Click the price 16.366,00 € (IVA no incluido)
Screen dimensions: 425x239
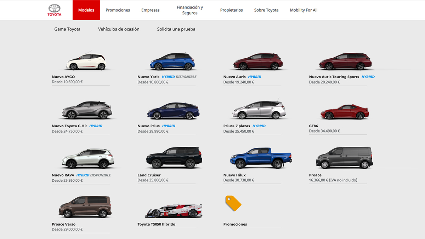pyautogui.click(x=333, y=180)
